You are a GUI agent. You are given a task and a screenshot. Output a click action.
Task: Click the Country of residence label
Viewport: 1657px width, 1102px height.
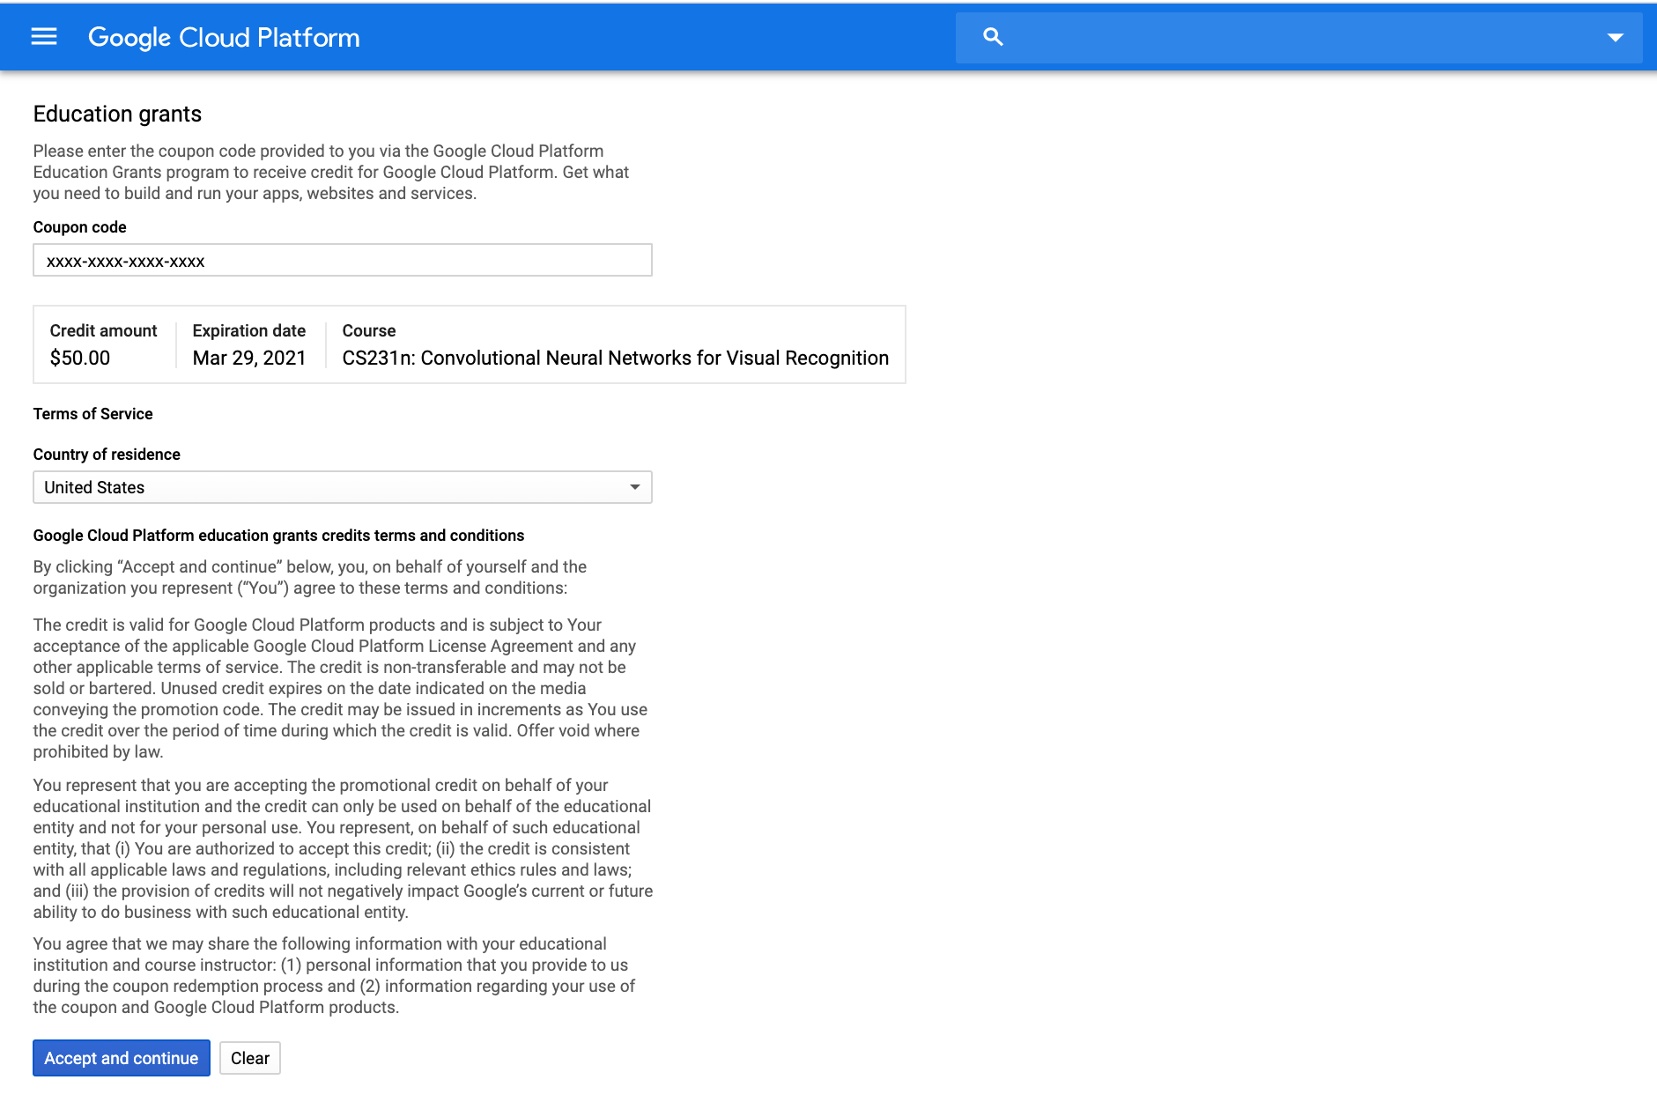click(107, 455)
